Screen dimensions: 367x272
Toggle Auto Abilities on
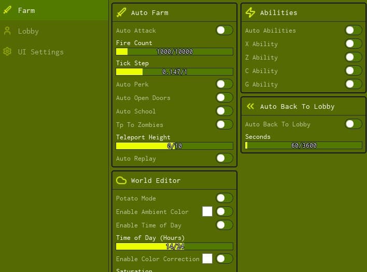point(354,31)
